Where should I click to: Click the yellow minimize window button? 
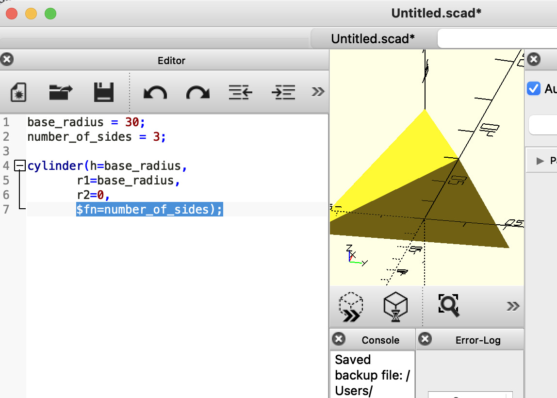[31, 14]
